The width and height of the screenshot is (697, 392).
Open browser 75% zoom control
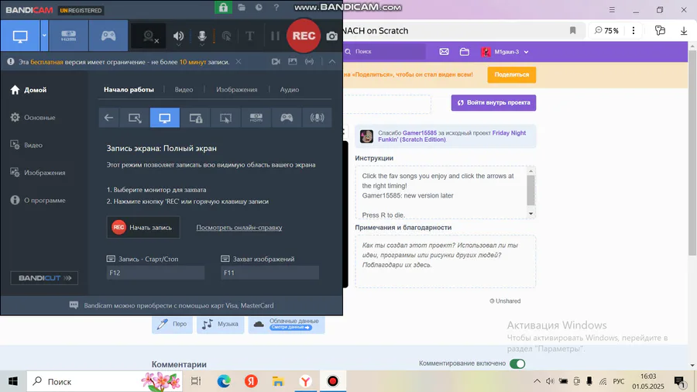pyautogui.click(x=606, y=31)
